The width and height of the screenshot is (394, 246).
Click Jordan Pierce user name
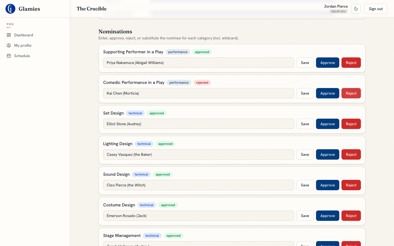click(336, 6)
